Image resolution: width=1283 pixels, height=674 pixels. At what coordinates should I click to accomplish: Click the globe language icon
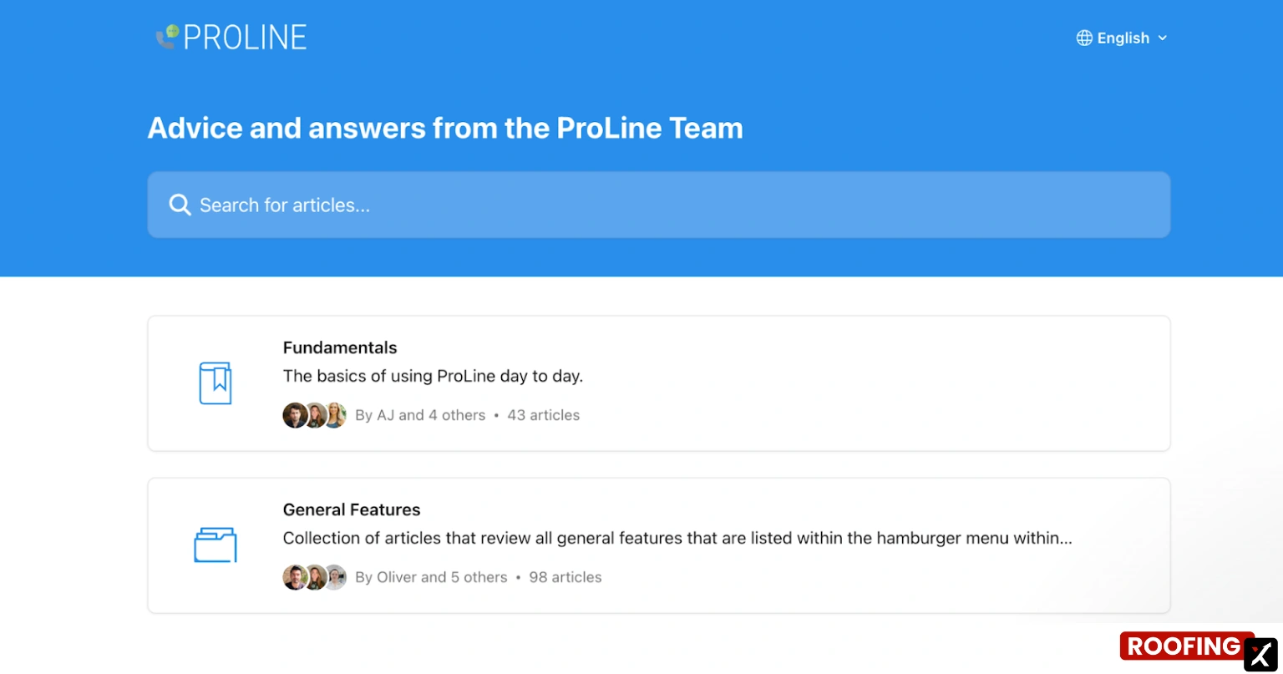tap(1083, 38)
